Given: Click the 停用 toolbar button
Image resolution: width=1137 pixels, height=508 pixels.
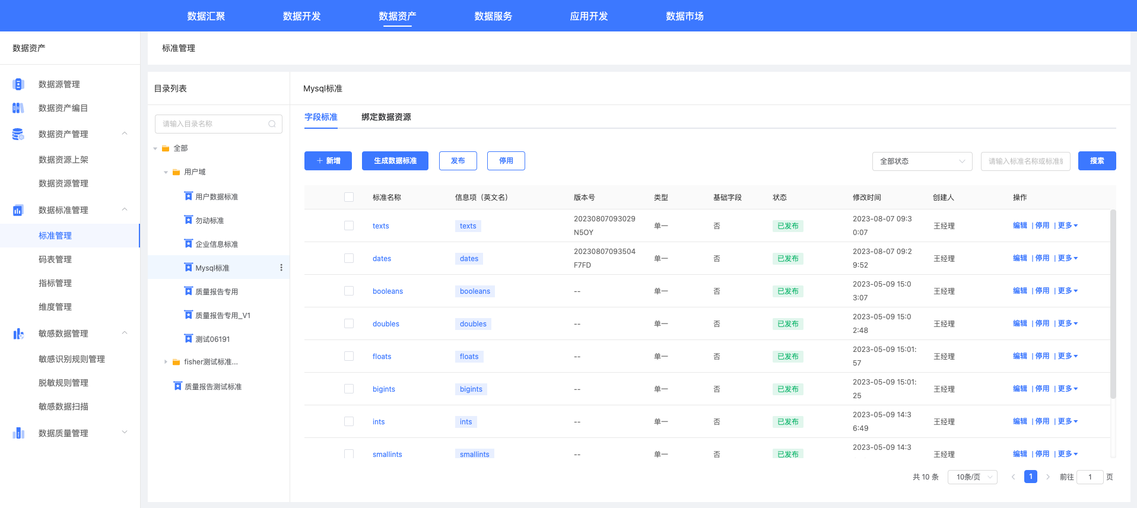Looking at the screenshot, I should tap(506, 161).
